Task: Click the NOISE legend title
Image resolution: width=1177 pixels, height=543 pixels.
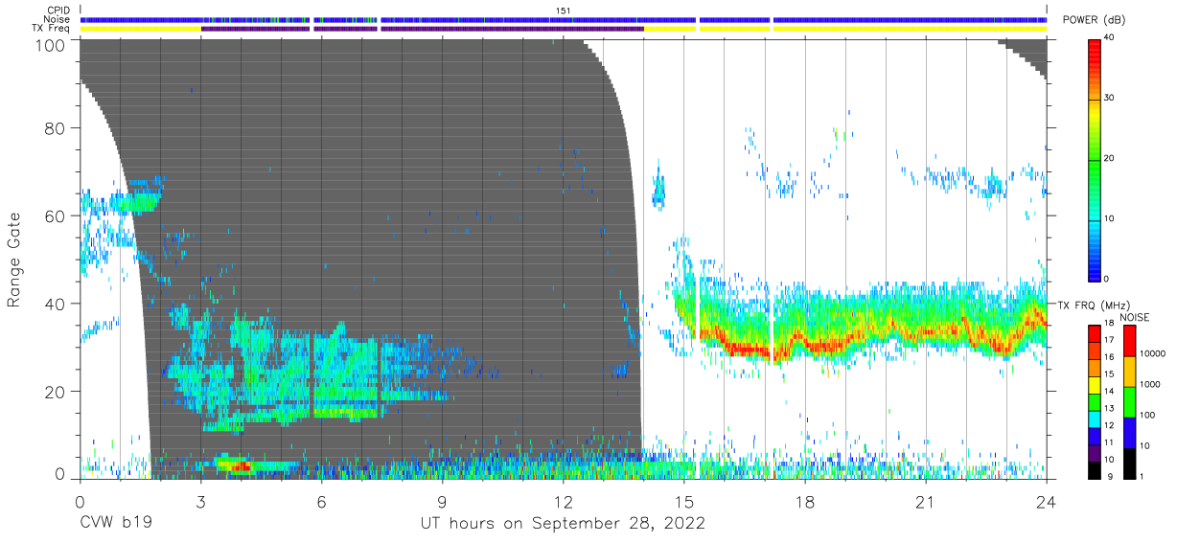Action: click(1134, 317)
